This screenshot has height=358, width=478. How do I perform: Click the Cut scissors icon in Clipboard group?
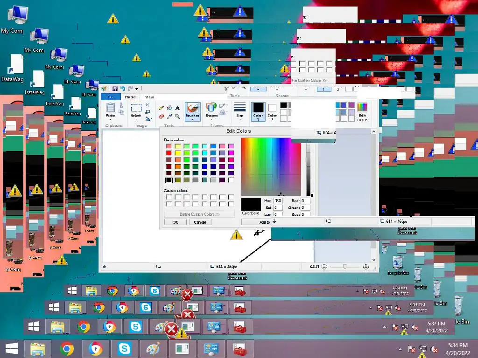pyautogui.click(x=121, y=105)
